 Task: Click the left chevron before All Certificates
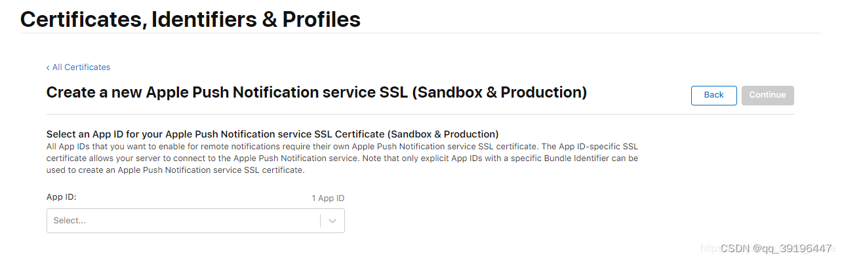tap(48, 67)
